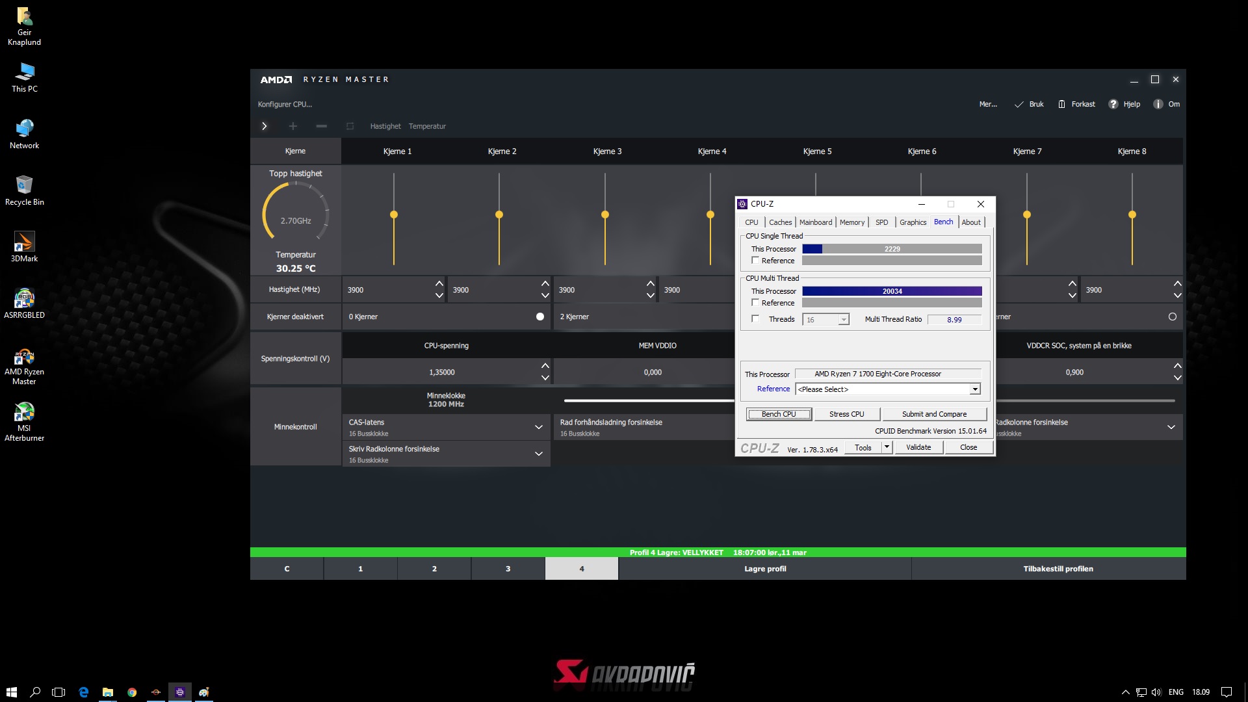This screenshot has height=702, width=1248.
Task: Open the Geir Knaplund desktop folder
Action: coord(24,27)
